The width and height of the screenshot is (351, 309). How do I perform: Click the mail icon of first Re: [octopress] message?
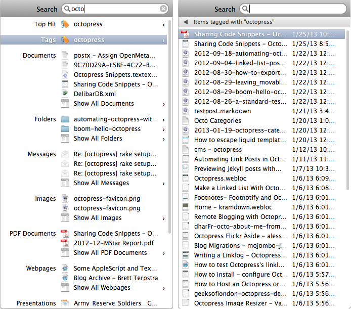[x=65, y=154]
